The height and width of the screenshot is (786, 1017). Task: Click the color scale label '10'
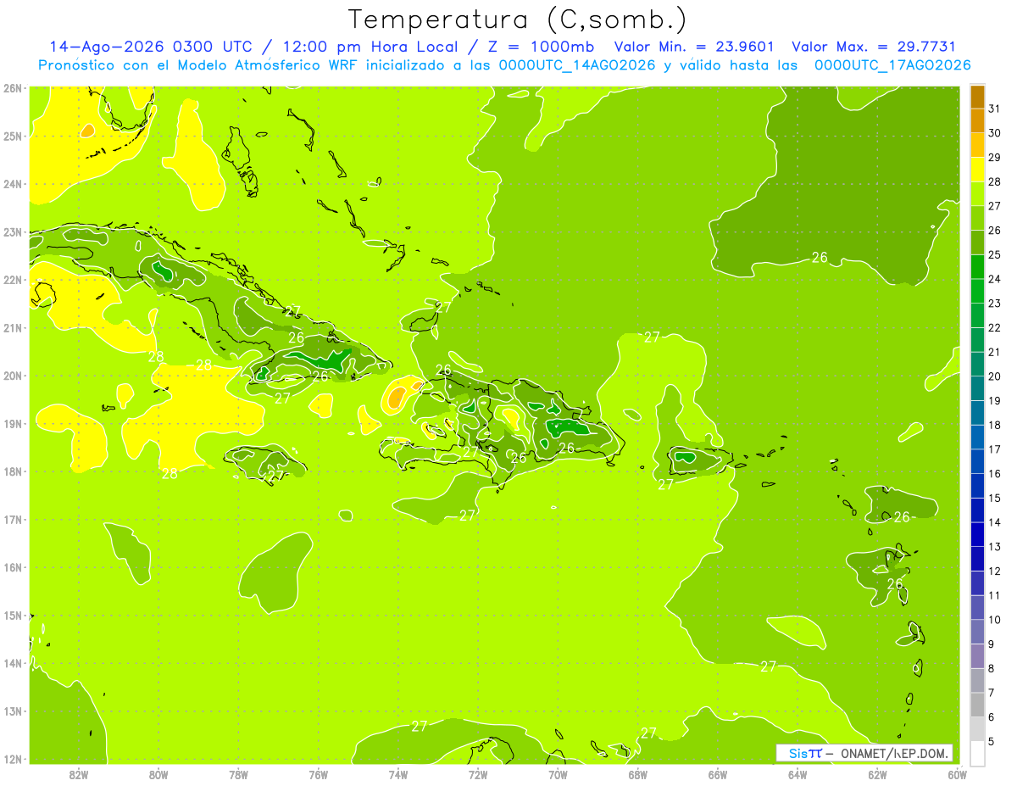[994, 620]
